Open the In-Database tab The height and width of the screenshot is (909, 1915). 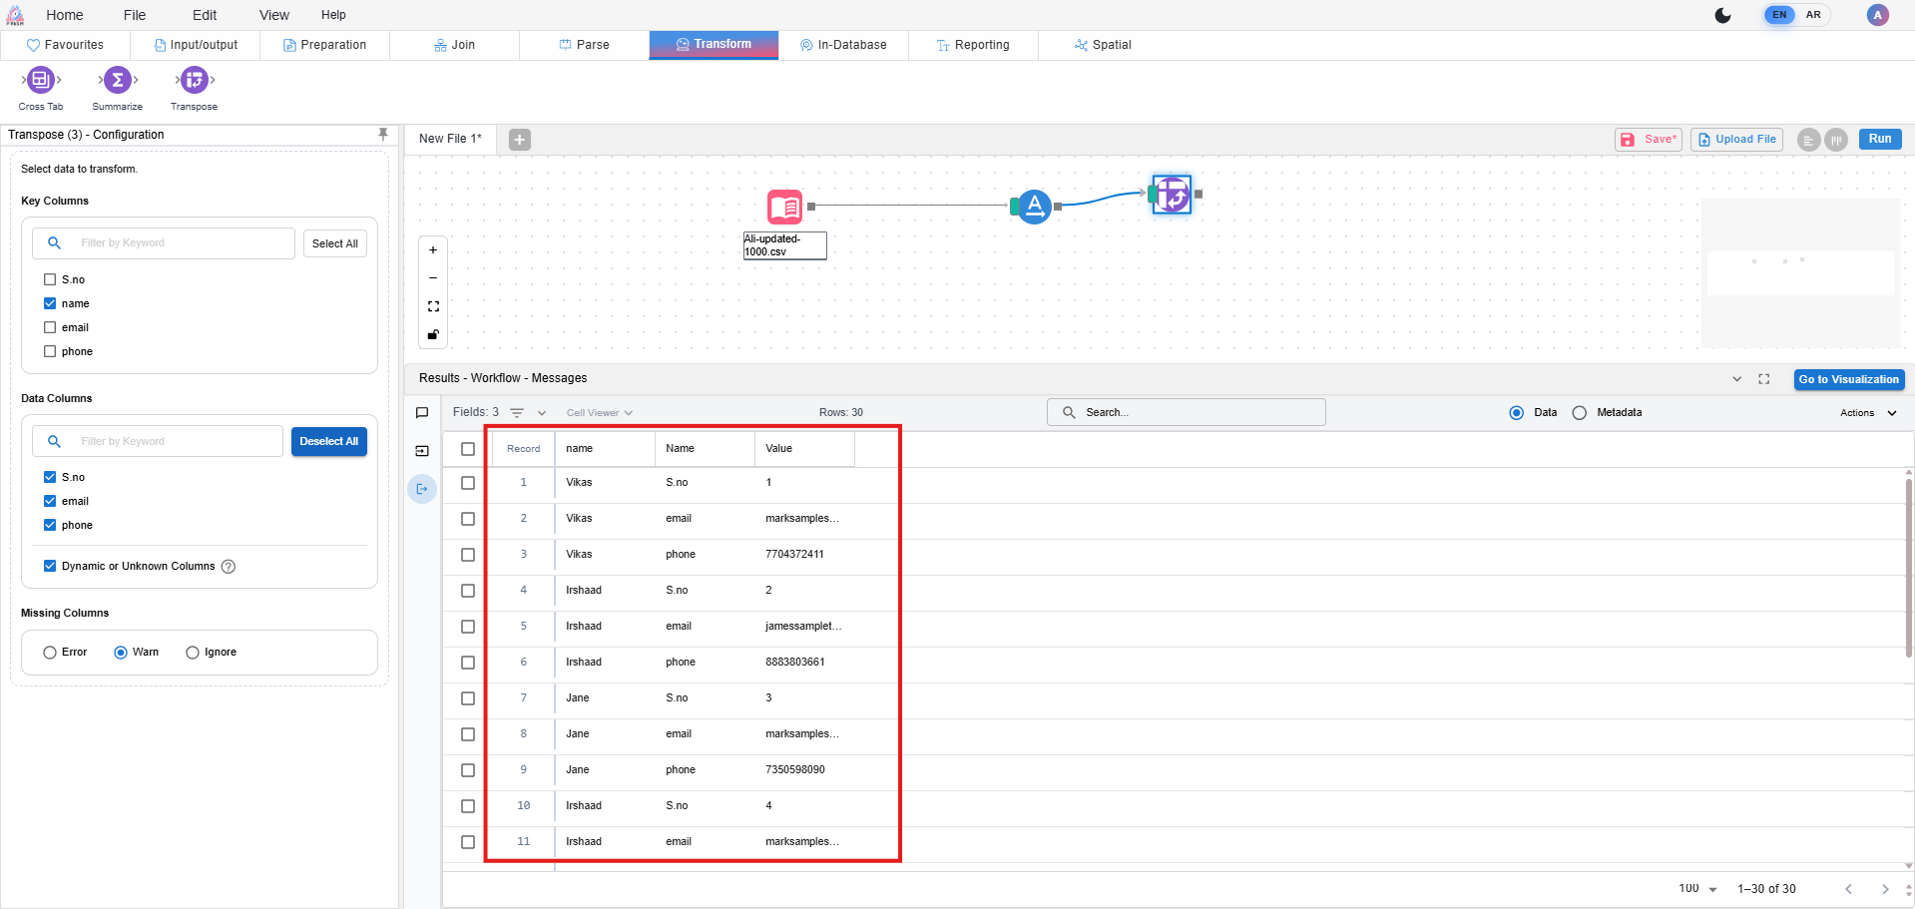tap(843, 45)
